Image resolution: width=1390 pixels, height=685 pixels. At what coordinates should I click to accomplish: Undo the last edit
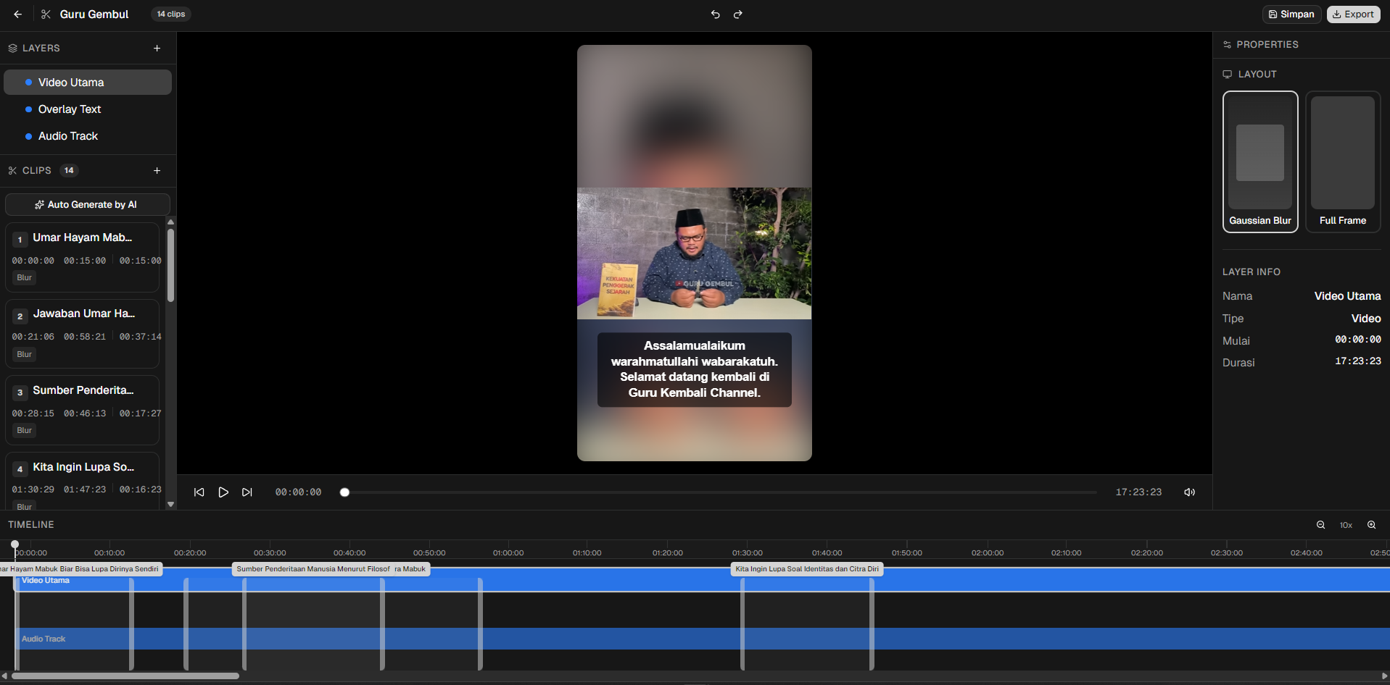[x=715, y=14]
